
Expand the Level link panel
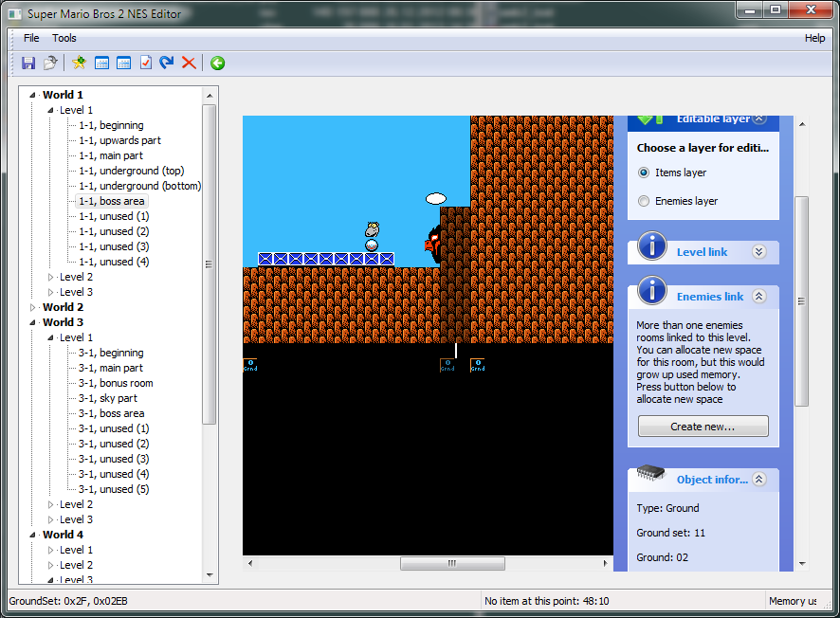tap(759, 252)
